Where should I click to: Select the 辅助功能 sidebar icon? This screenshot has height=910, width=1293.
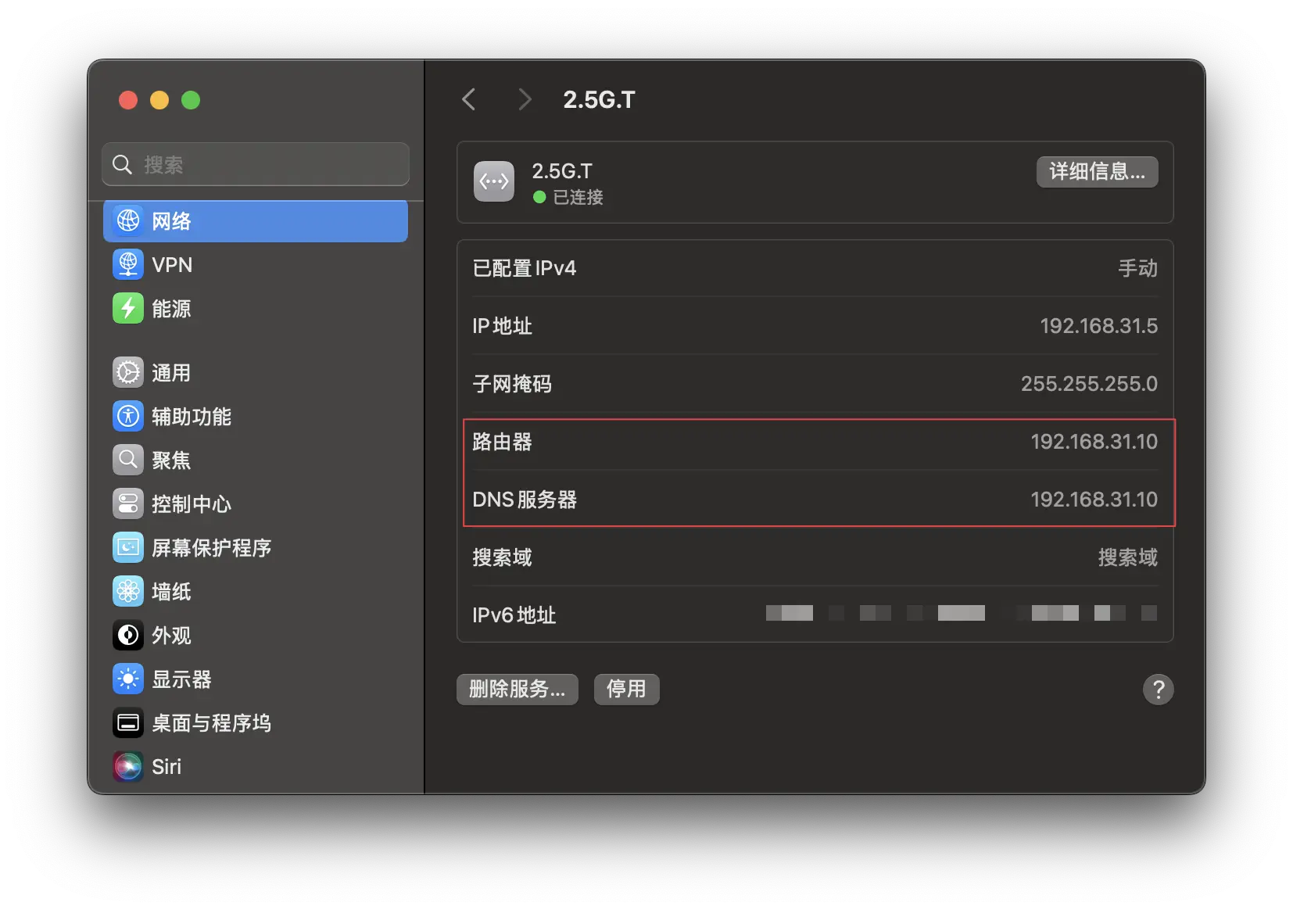pyautogui.click(x=191, y=417)
